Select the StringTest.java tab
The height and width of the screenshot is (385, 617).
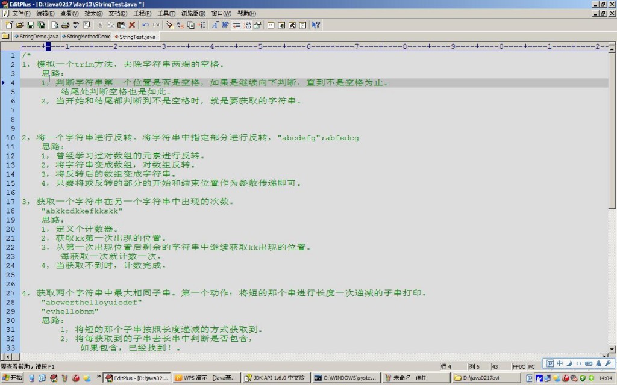point(135,37)
